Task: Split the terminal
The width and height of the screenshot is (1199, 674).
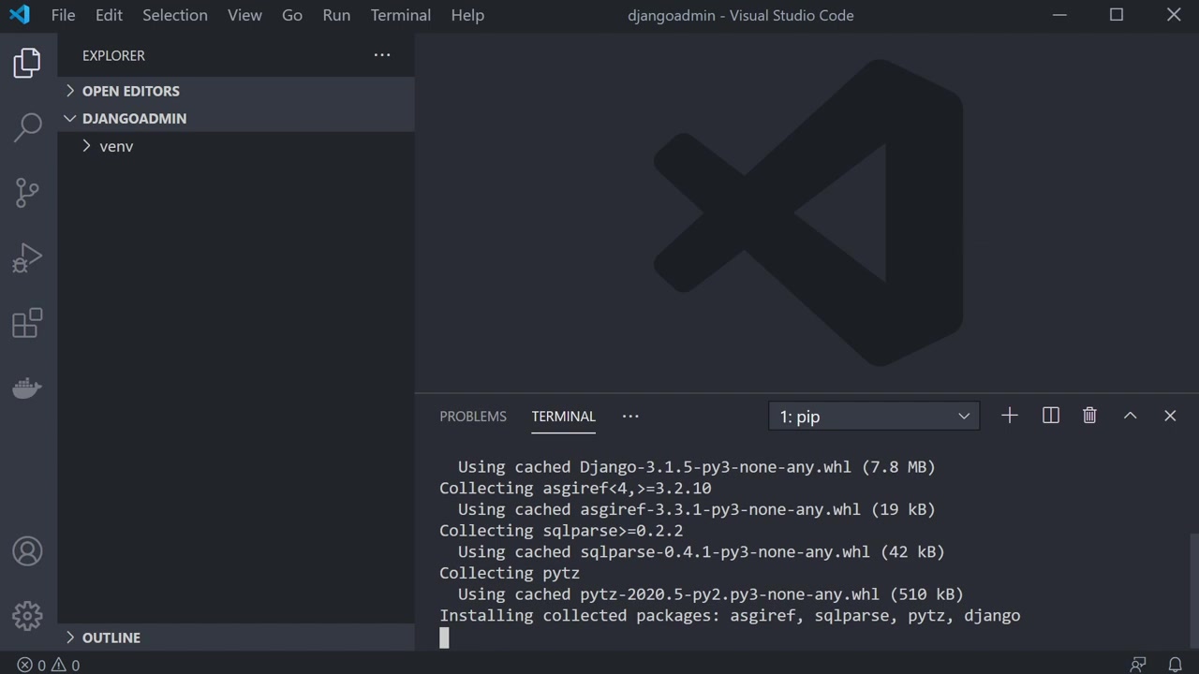Action: tap(1051, 416)
